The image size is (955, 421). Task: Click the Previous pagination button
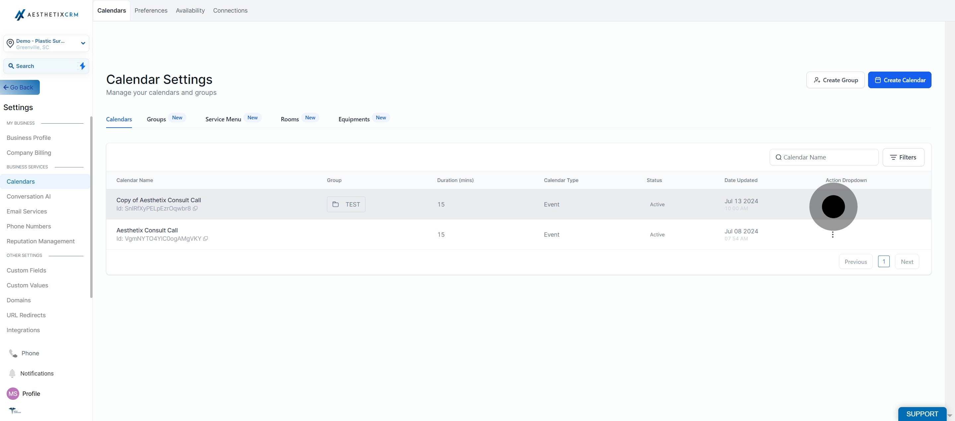tap(856, 262)
